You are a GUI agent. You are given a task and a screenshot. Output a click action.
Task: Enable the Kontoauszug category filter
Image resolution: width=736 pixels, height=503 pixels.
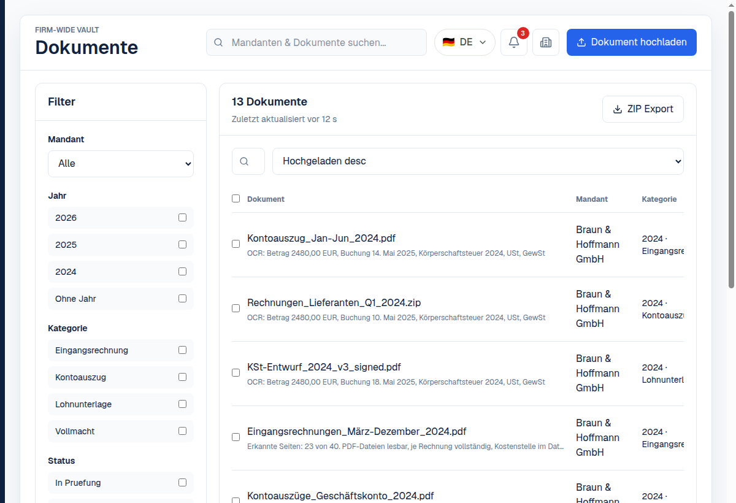182,377
